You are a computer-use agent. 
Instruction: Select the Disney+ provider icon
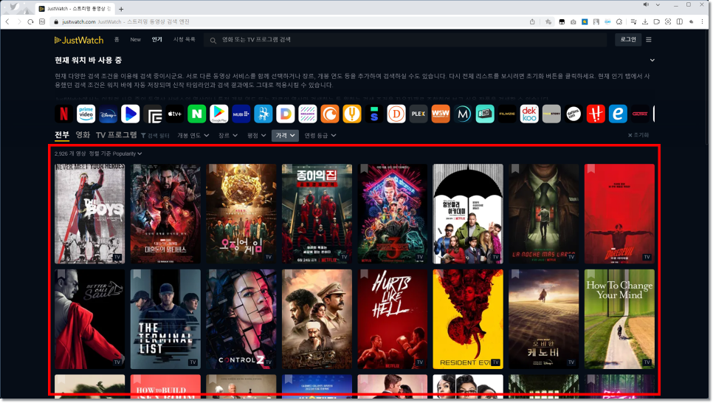(108, 114)
